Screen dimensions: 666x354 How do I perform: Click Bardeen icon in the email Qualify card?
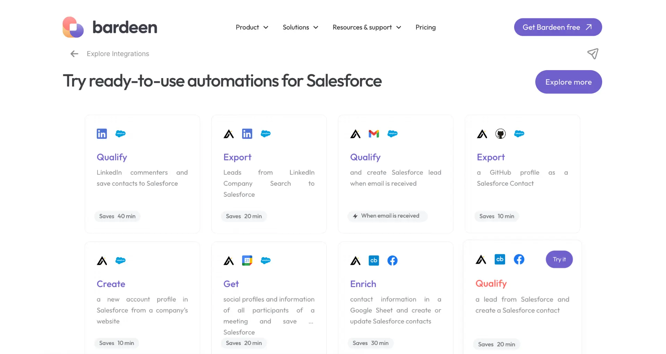click(x=355, y=134)
